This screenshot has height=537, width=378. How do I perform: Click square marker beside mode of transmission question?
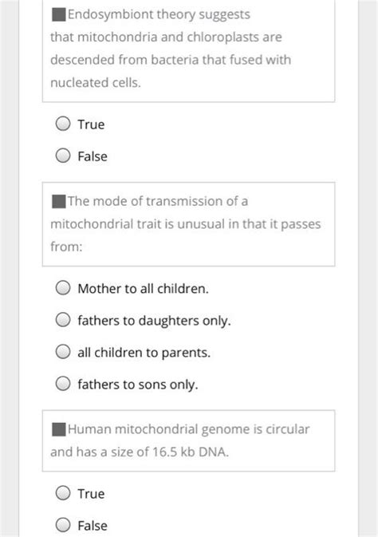pos(58,201)
